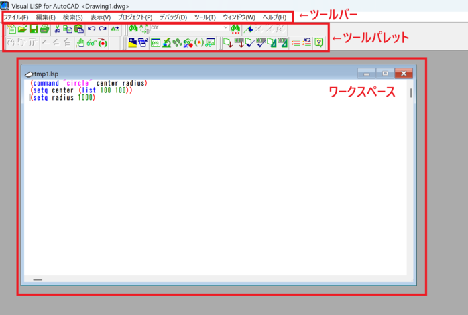The image size is (468, 315).
Task: Click the tmp1.lsp vertical scrollbar thumb
Action: tap(411, 93)
